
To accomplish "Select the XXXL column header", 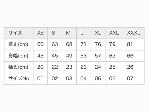I will 134,33.
